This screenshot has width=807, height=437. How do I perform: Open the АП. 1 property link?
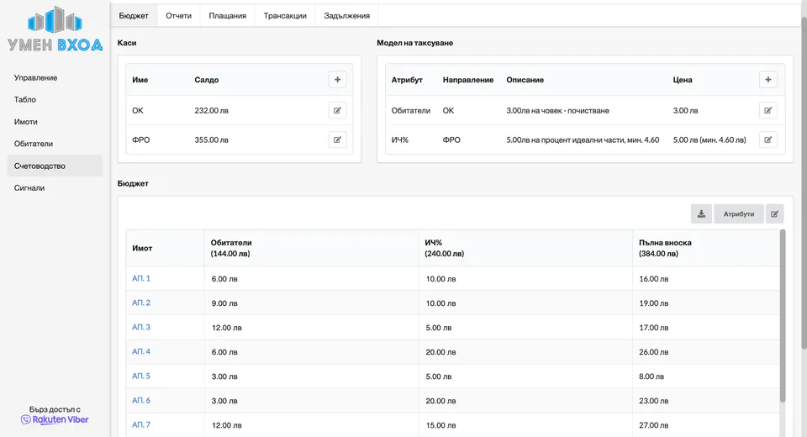click(x=141, y=278)
